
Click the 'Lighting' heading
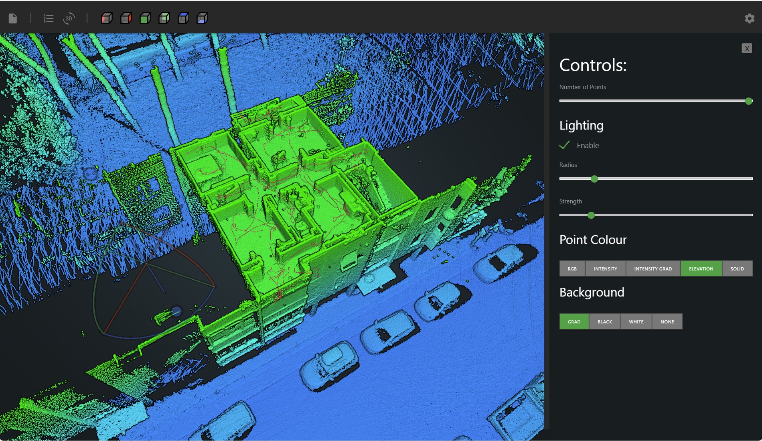[582, 126]
